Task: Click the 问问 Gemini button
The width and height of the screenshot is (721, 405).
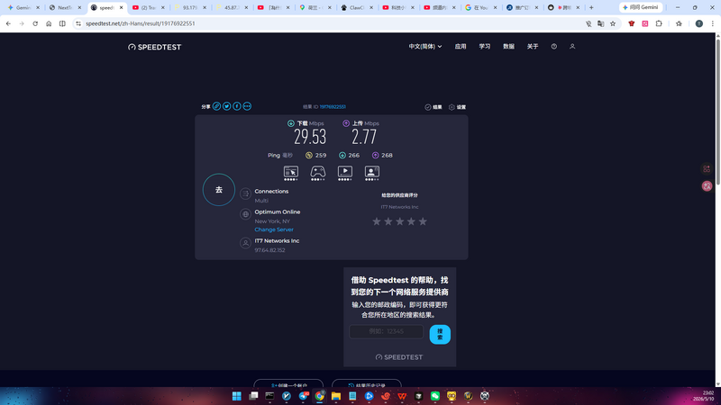Action: point(641,7)
